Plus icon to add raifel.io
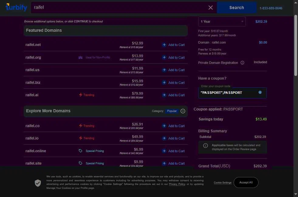The height and width of the screenshot is (197, 298). [x=164, y=138]
